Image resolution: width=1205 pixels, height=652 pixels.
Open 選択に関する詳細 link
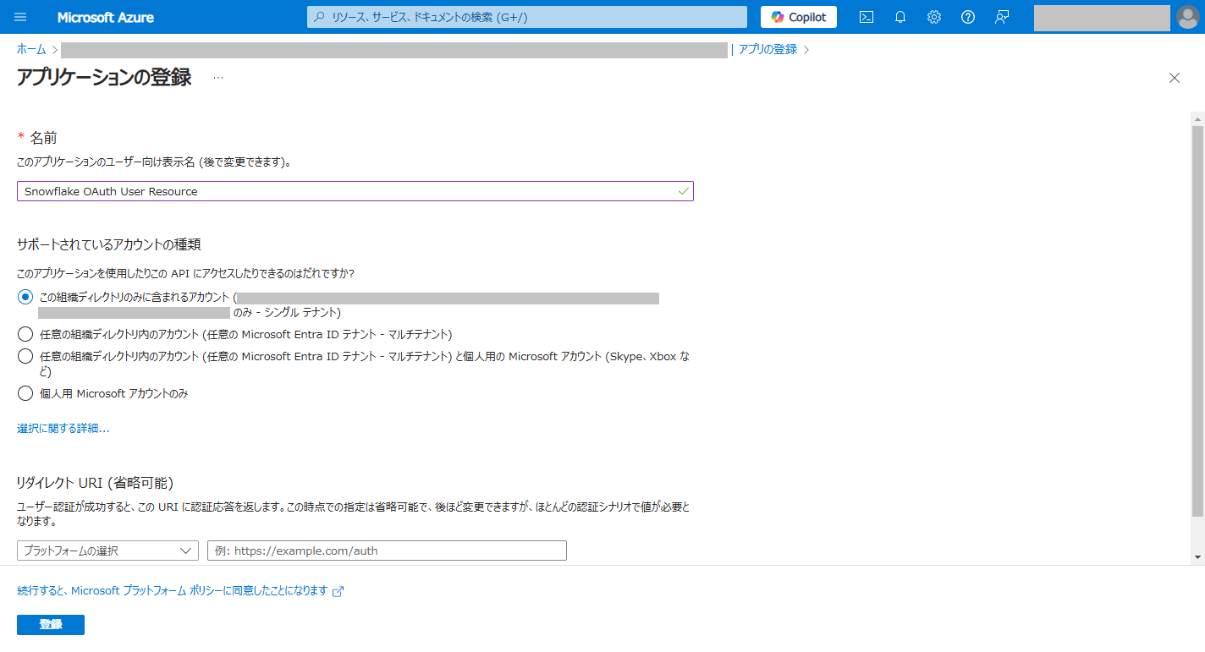[63, 428]
